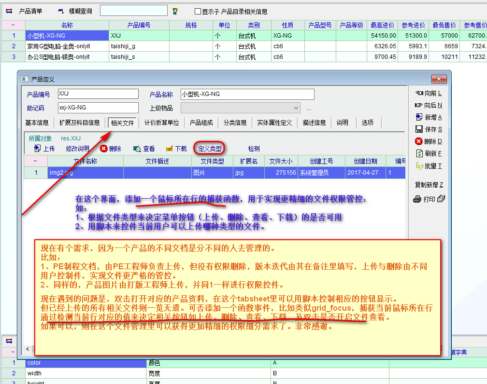The height and width of the screenshot is (384, 487).
Task: Click the 上传 upload icon
Action: pos(37,149)
